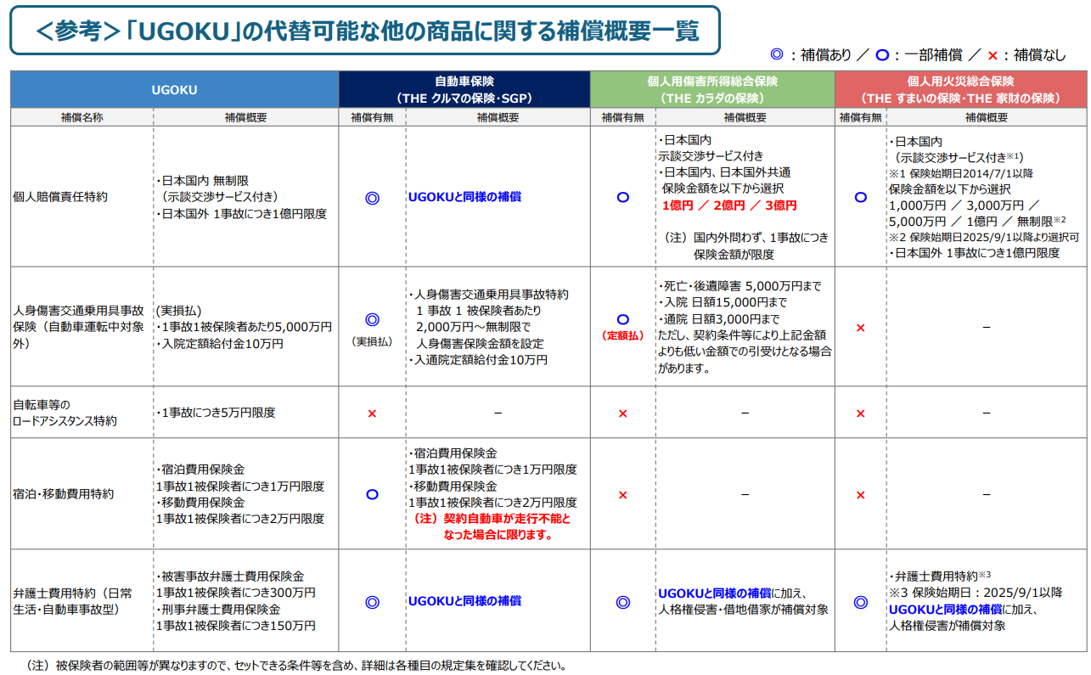Click the red × for 自転車等のロードアシスタンス特約 under 自動車保険
Screen dimensions: 1091x675
[372, 413]
